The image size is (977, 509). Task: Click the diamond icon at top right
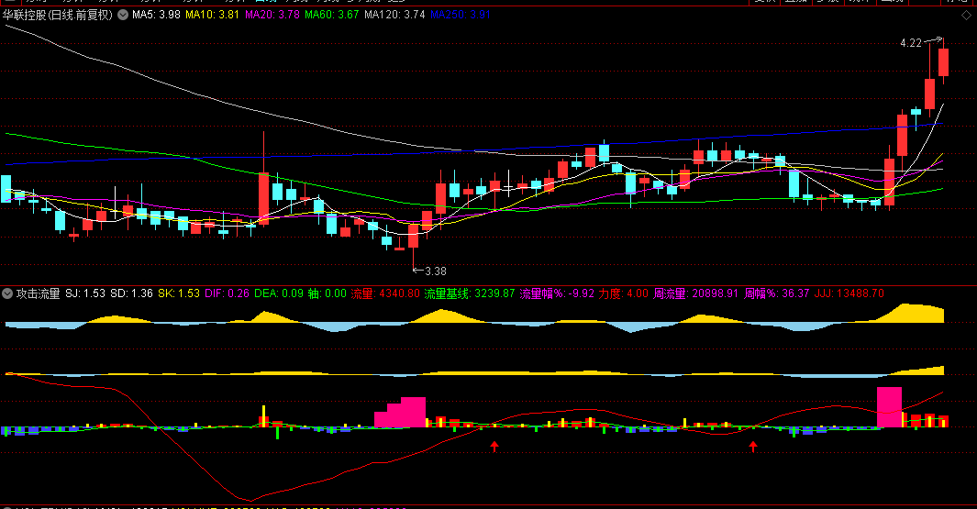[x=966, y=15]
